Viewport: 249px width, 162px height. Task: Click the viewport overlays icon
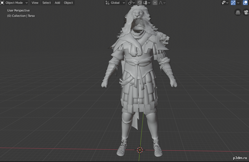point(246,3)
